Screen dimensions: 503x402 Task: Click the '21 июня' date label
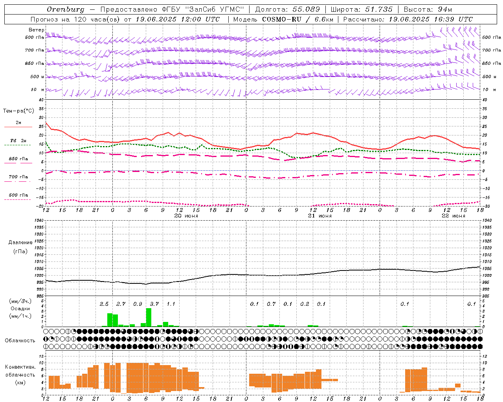(x=319, y=216)
